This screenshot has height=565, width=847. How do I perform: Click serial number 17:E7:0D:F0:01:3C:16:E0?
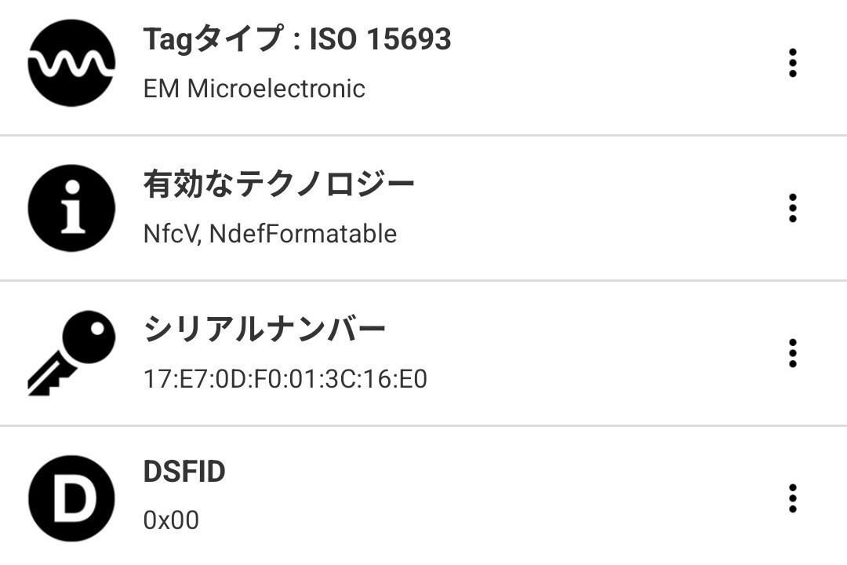tap(285, 378)
